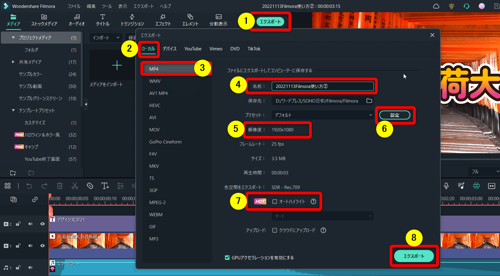Select the デザイン文字21 clip on timeline
500x276 pixels.
point(92,224)
